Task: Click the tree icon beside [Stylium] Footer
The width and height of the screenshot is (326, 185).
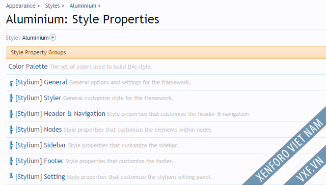Action: [x=11, y=161]
